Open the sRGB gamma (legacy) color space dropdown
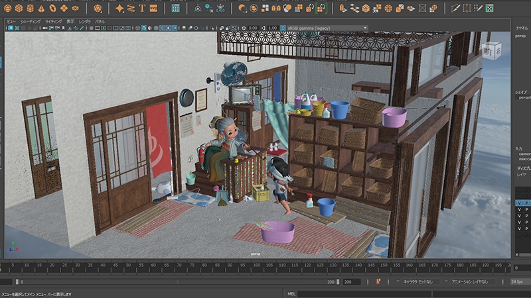The height and width of the screenshot is (298, 531). click(327, 28)
